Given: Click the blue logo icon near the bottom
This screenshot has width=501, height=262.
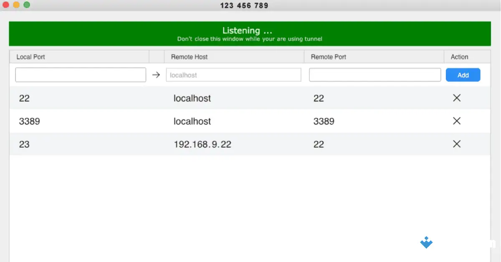Looking at the screenshot, I should 426,243.
